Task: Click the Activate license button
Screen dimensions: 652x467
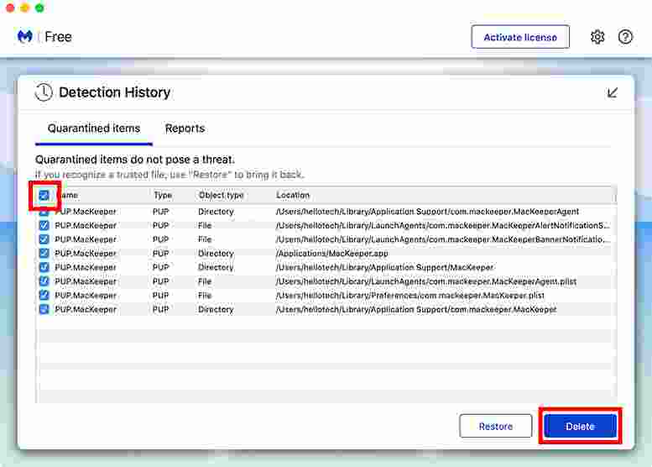Action: coord(520,37)
